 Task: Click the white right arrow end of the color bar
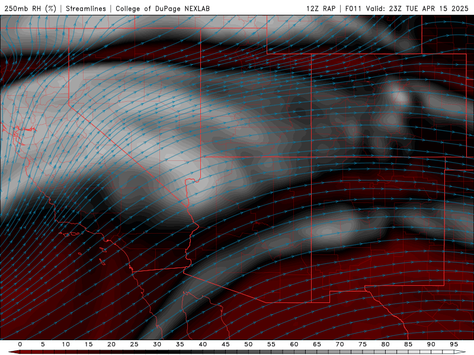[460, 352]
